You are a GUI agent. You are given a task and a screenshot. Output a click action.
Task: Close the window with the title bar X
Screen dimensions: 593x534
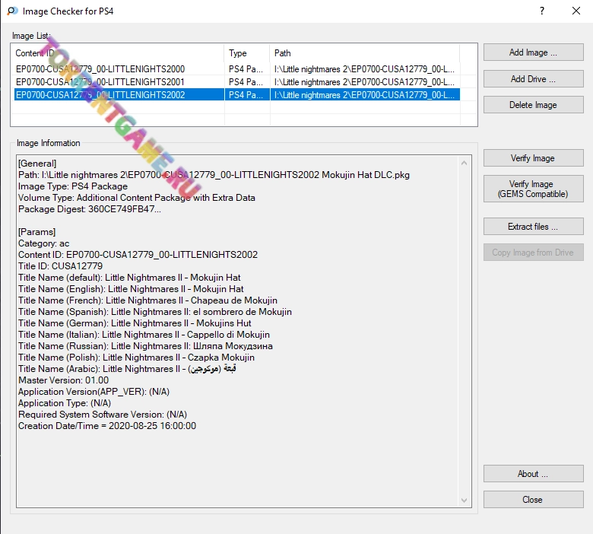tap(576, 11)
